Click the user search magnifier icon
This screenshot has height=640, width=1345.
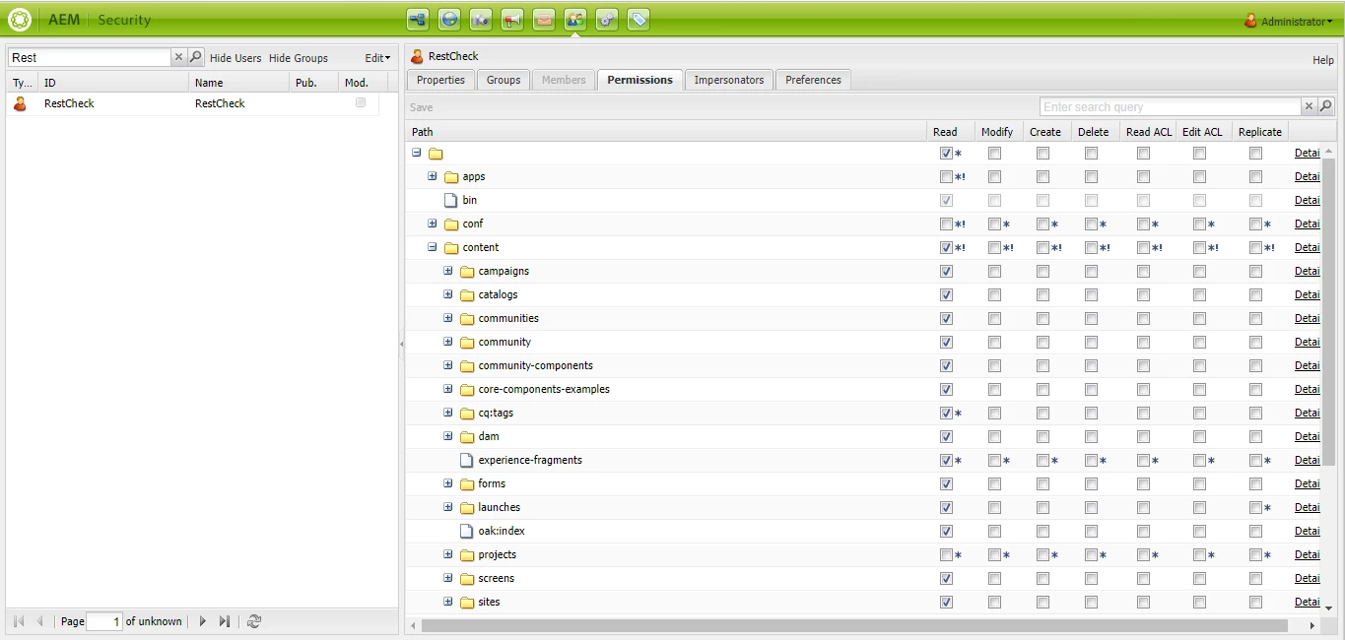pos(195,57)
